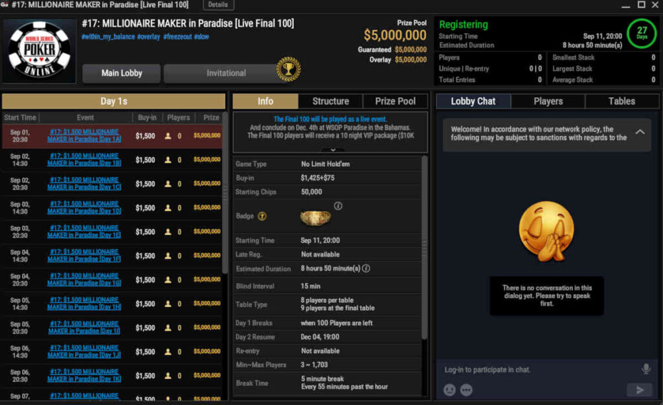The height and width of the screenshot is (405, 663).
Task: Click the microphone icon in the chat box
Action: tap(646, 369)
